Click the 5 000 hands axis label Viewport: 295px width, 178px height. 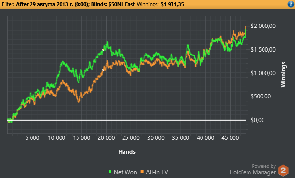pyautogui.click(x=32, y=138)
